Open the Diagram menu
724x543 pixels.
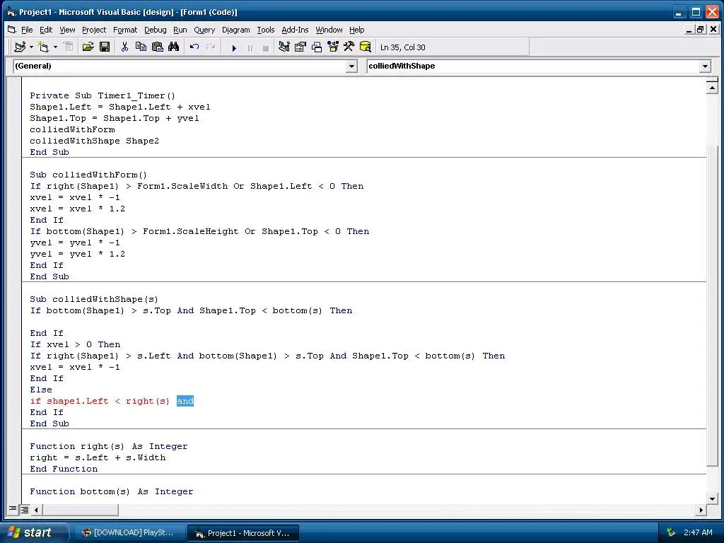(x=236, y=30)
